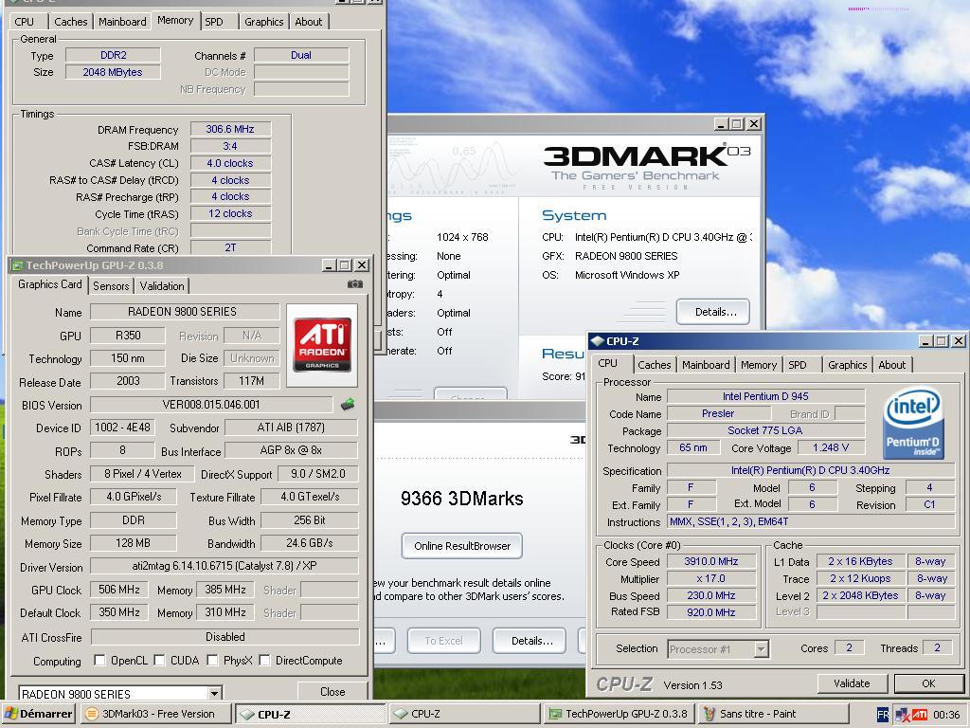Switch to Sans titre - Paint taskbar item
Screen dimensions: 970x728
tap(772, 714)
